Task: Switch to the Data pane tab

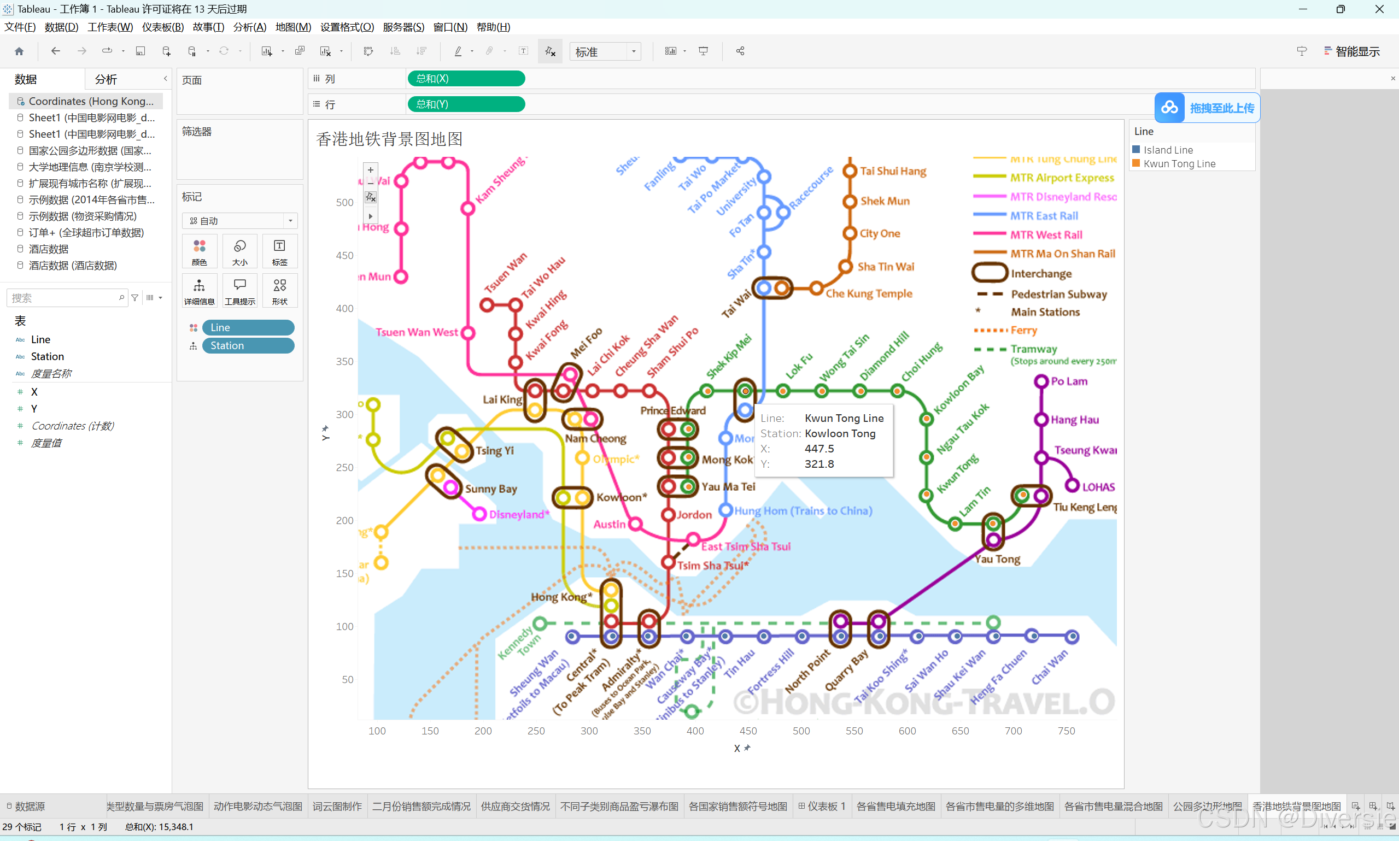Action: click(x=26, y=79)
